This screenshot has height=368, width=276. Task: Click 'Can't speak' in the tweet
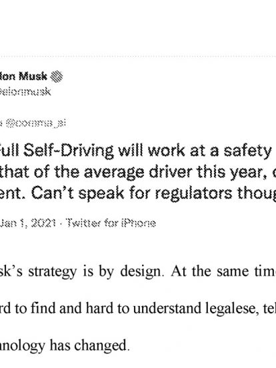click(x=78, y=193)
